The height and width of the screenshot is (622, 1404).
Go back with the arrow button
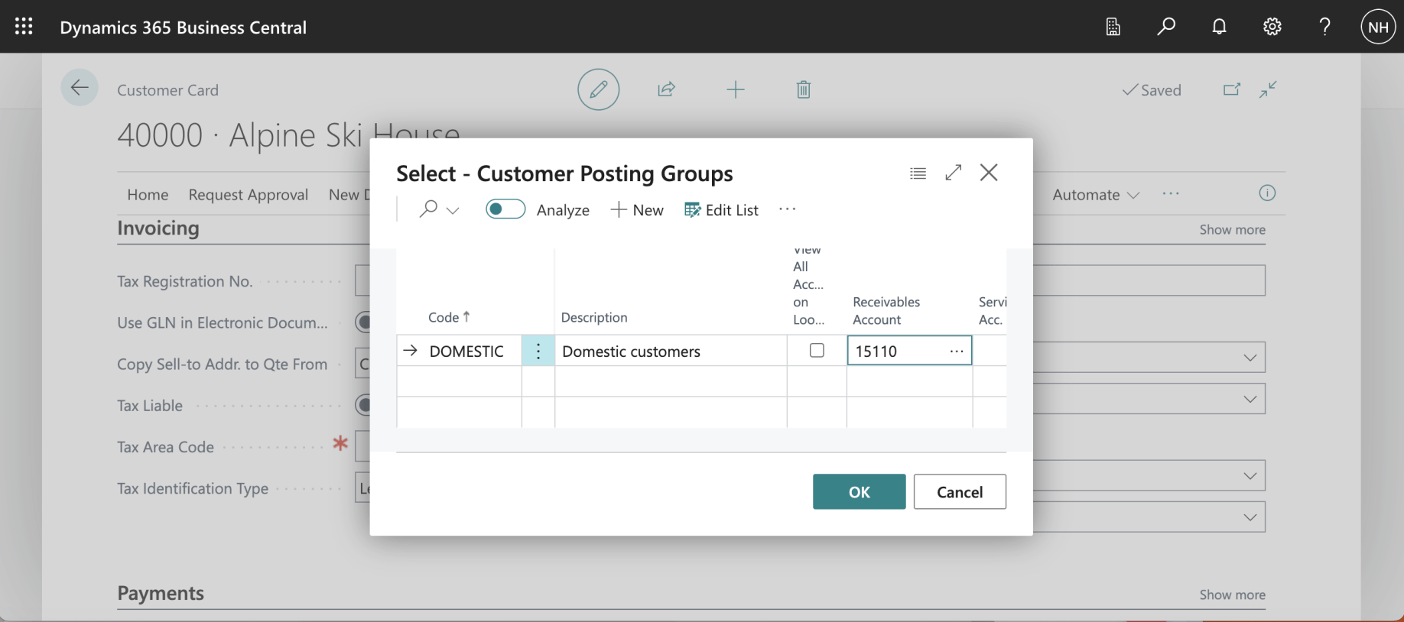pos(80,88)
